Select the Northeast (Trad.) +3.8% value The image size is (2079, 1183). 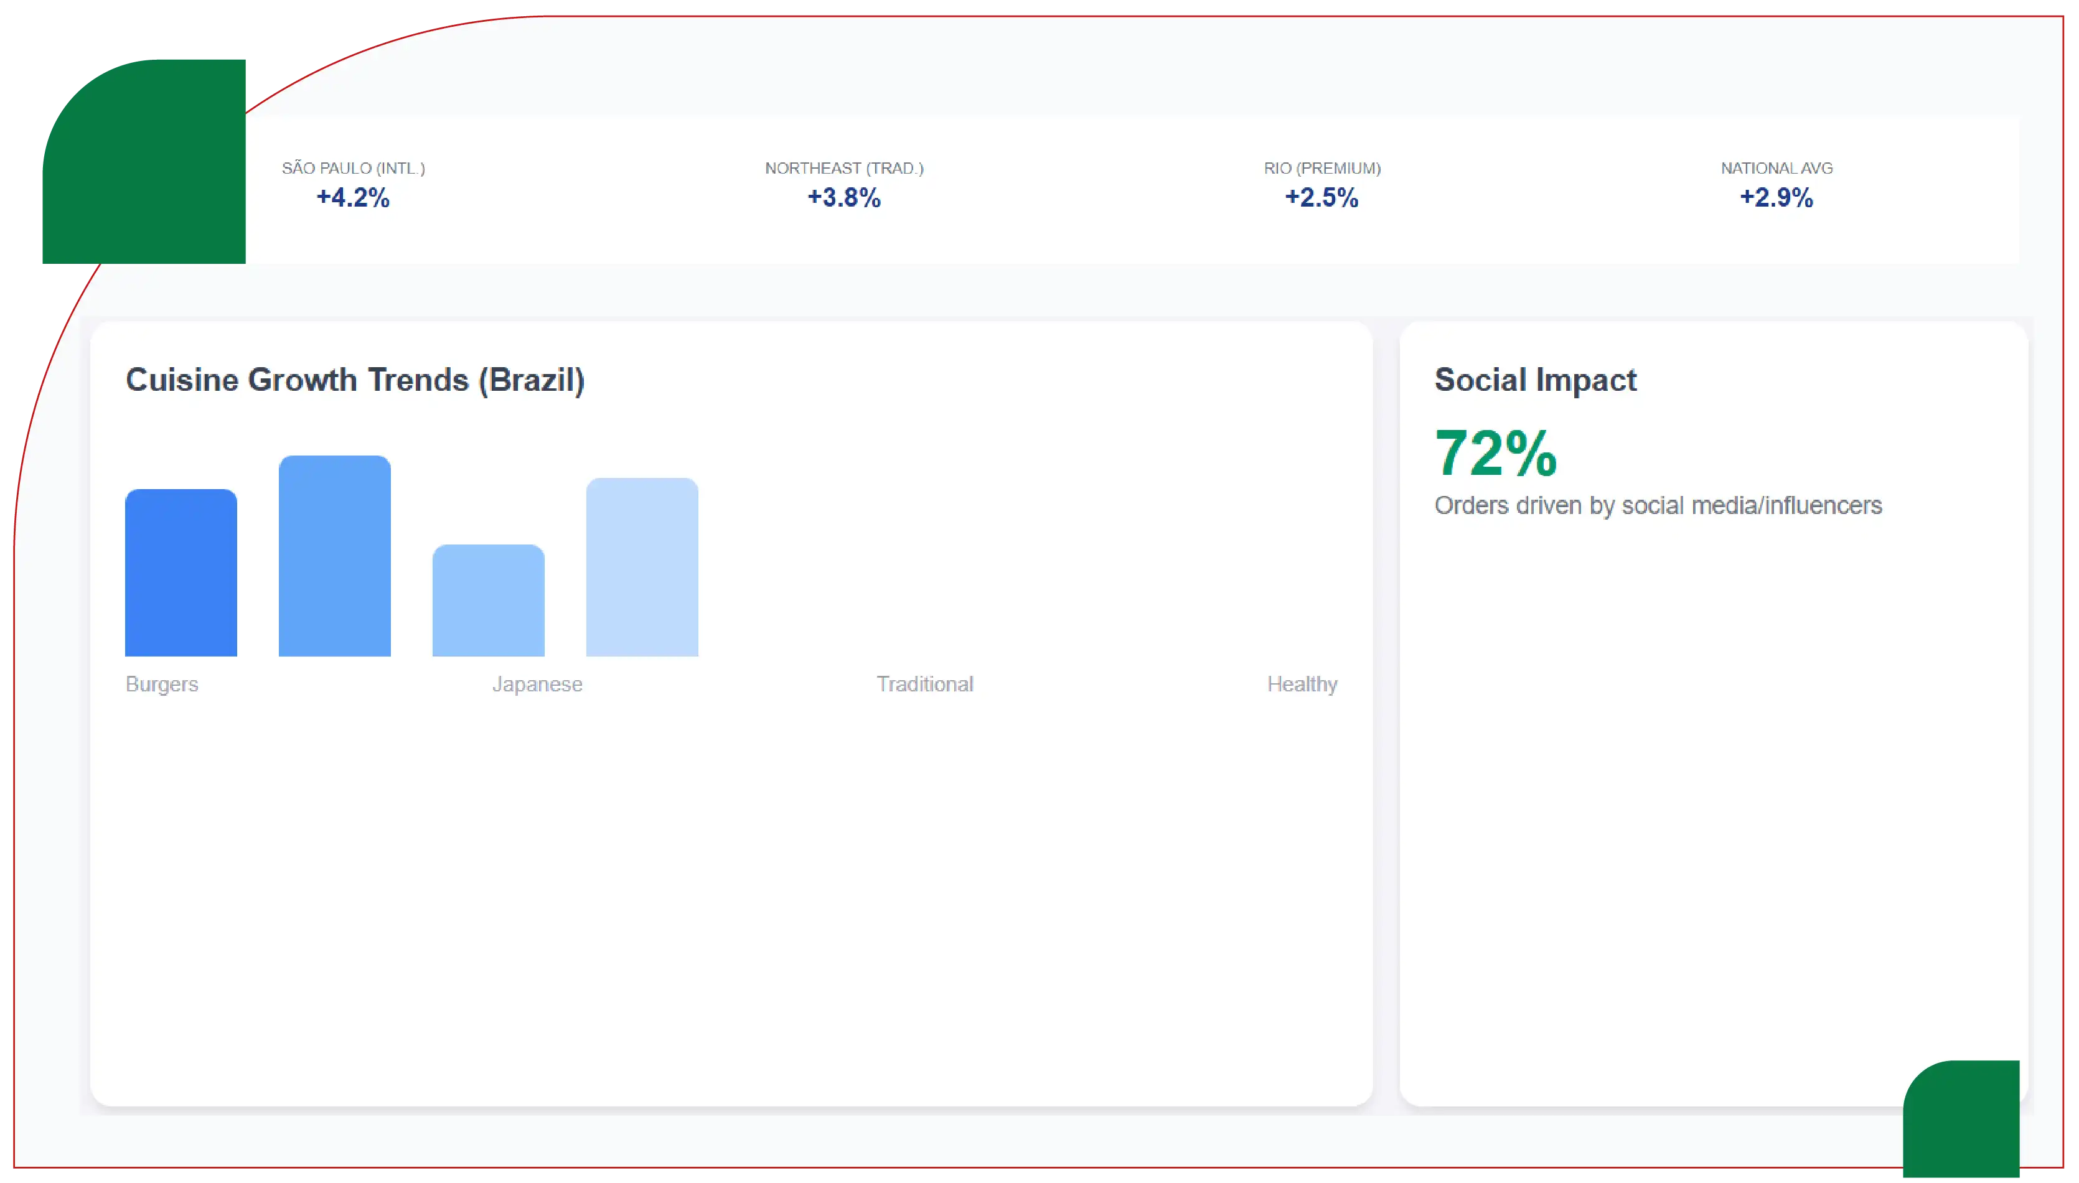844,197
